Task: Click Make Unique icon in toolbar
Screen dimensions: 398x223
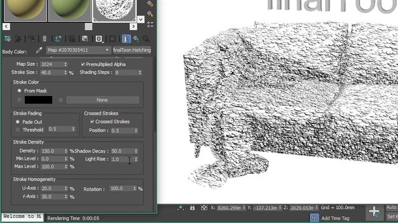Action: coord(72,38)
